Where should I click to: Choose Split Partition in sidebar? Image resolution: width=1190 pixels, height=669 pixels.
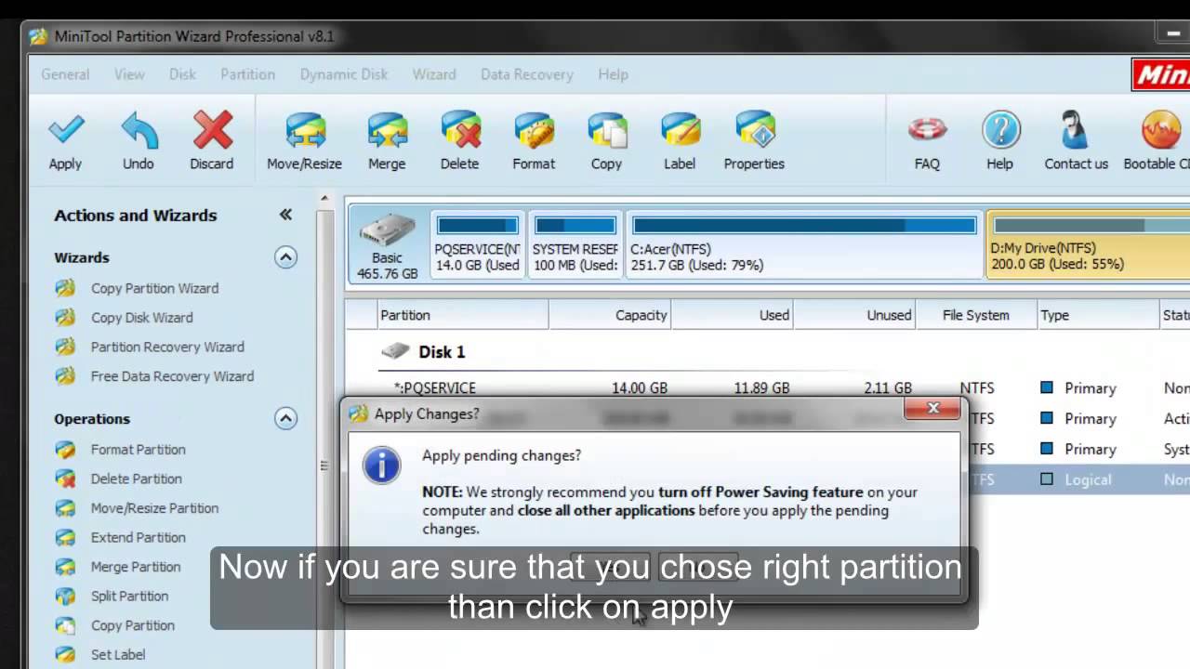pos(129,596)
